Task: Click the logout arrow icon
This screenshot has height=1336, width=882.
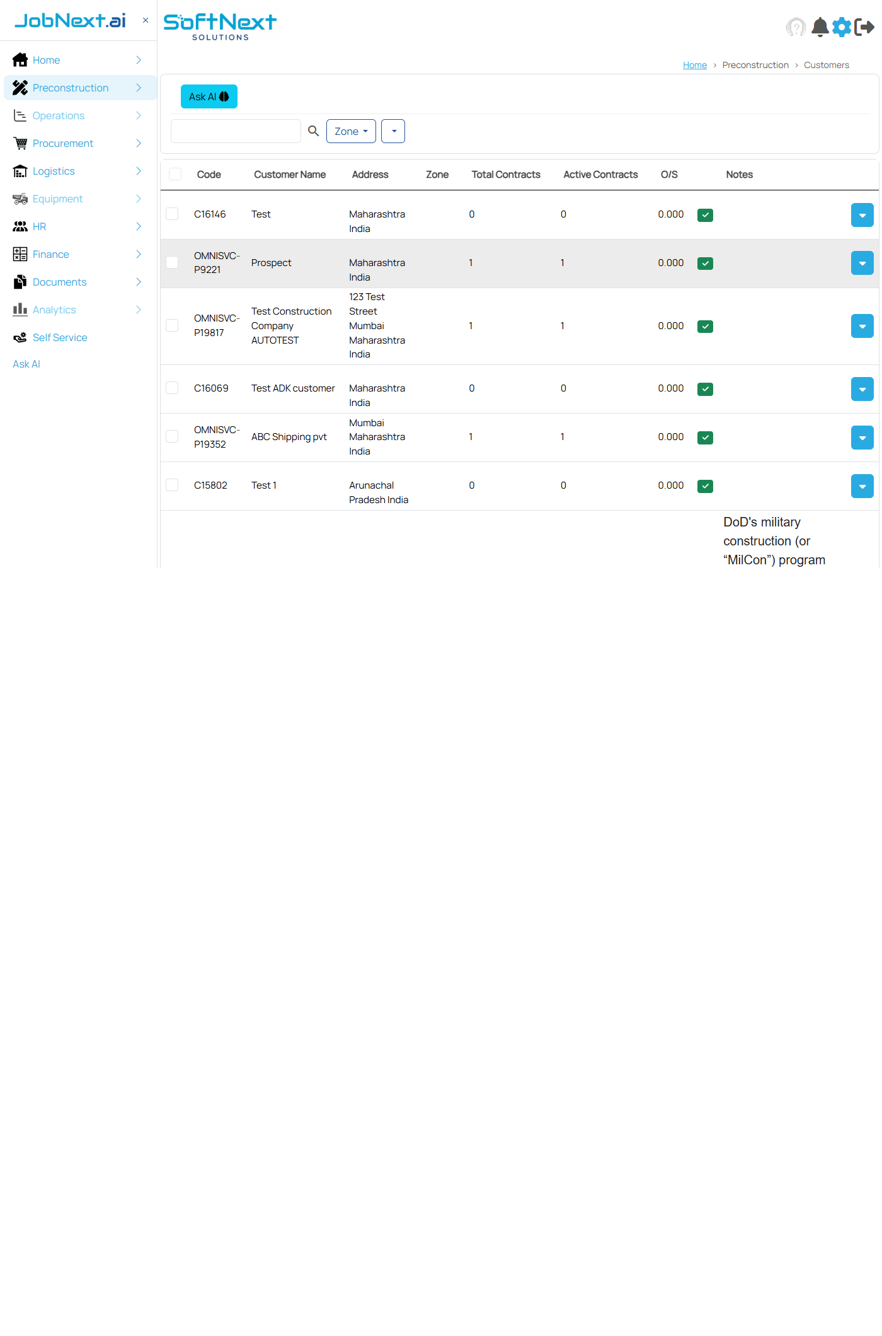Action: [864, 27]
